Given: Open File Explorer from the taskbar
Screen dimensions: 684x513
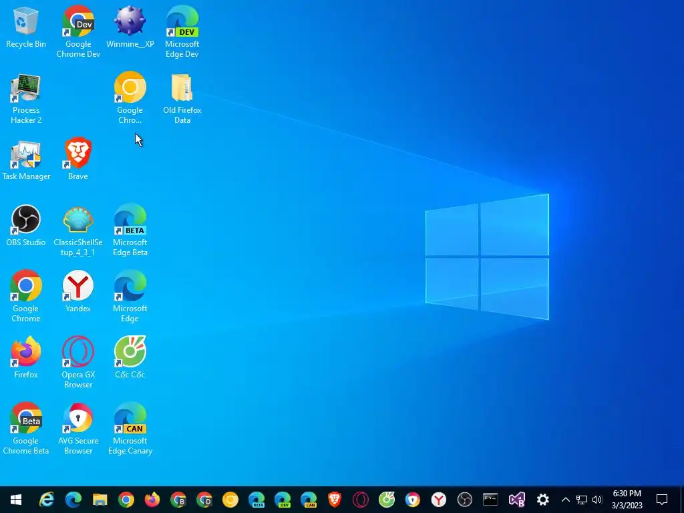Looking at the screenshot, I should click(x=100, y=500).
